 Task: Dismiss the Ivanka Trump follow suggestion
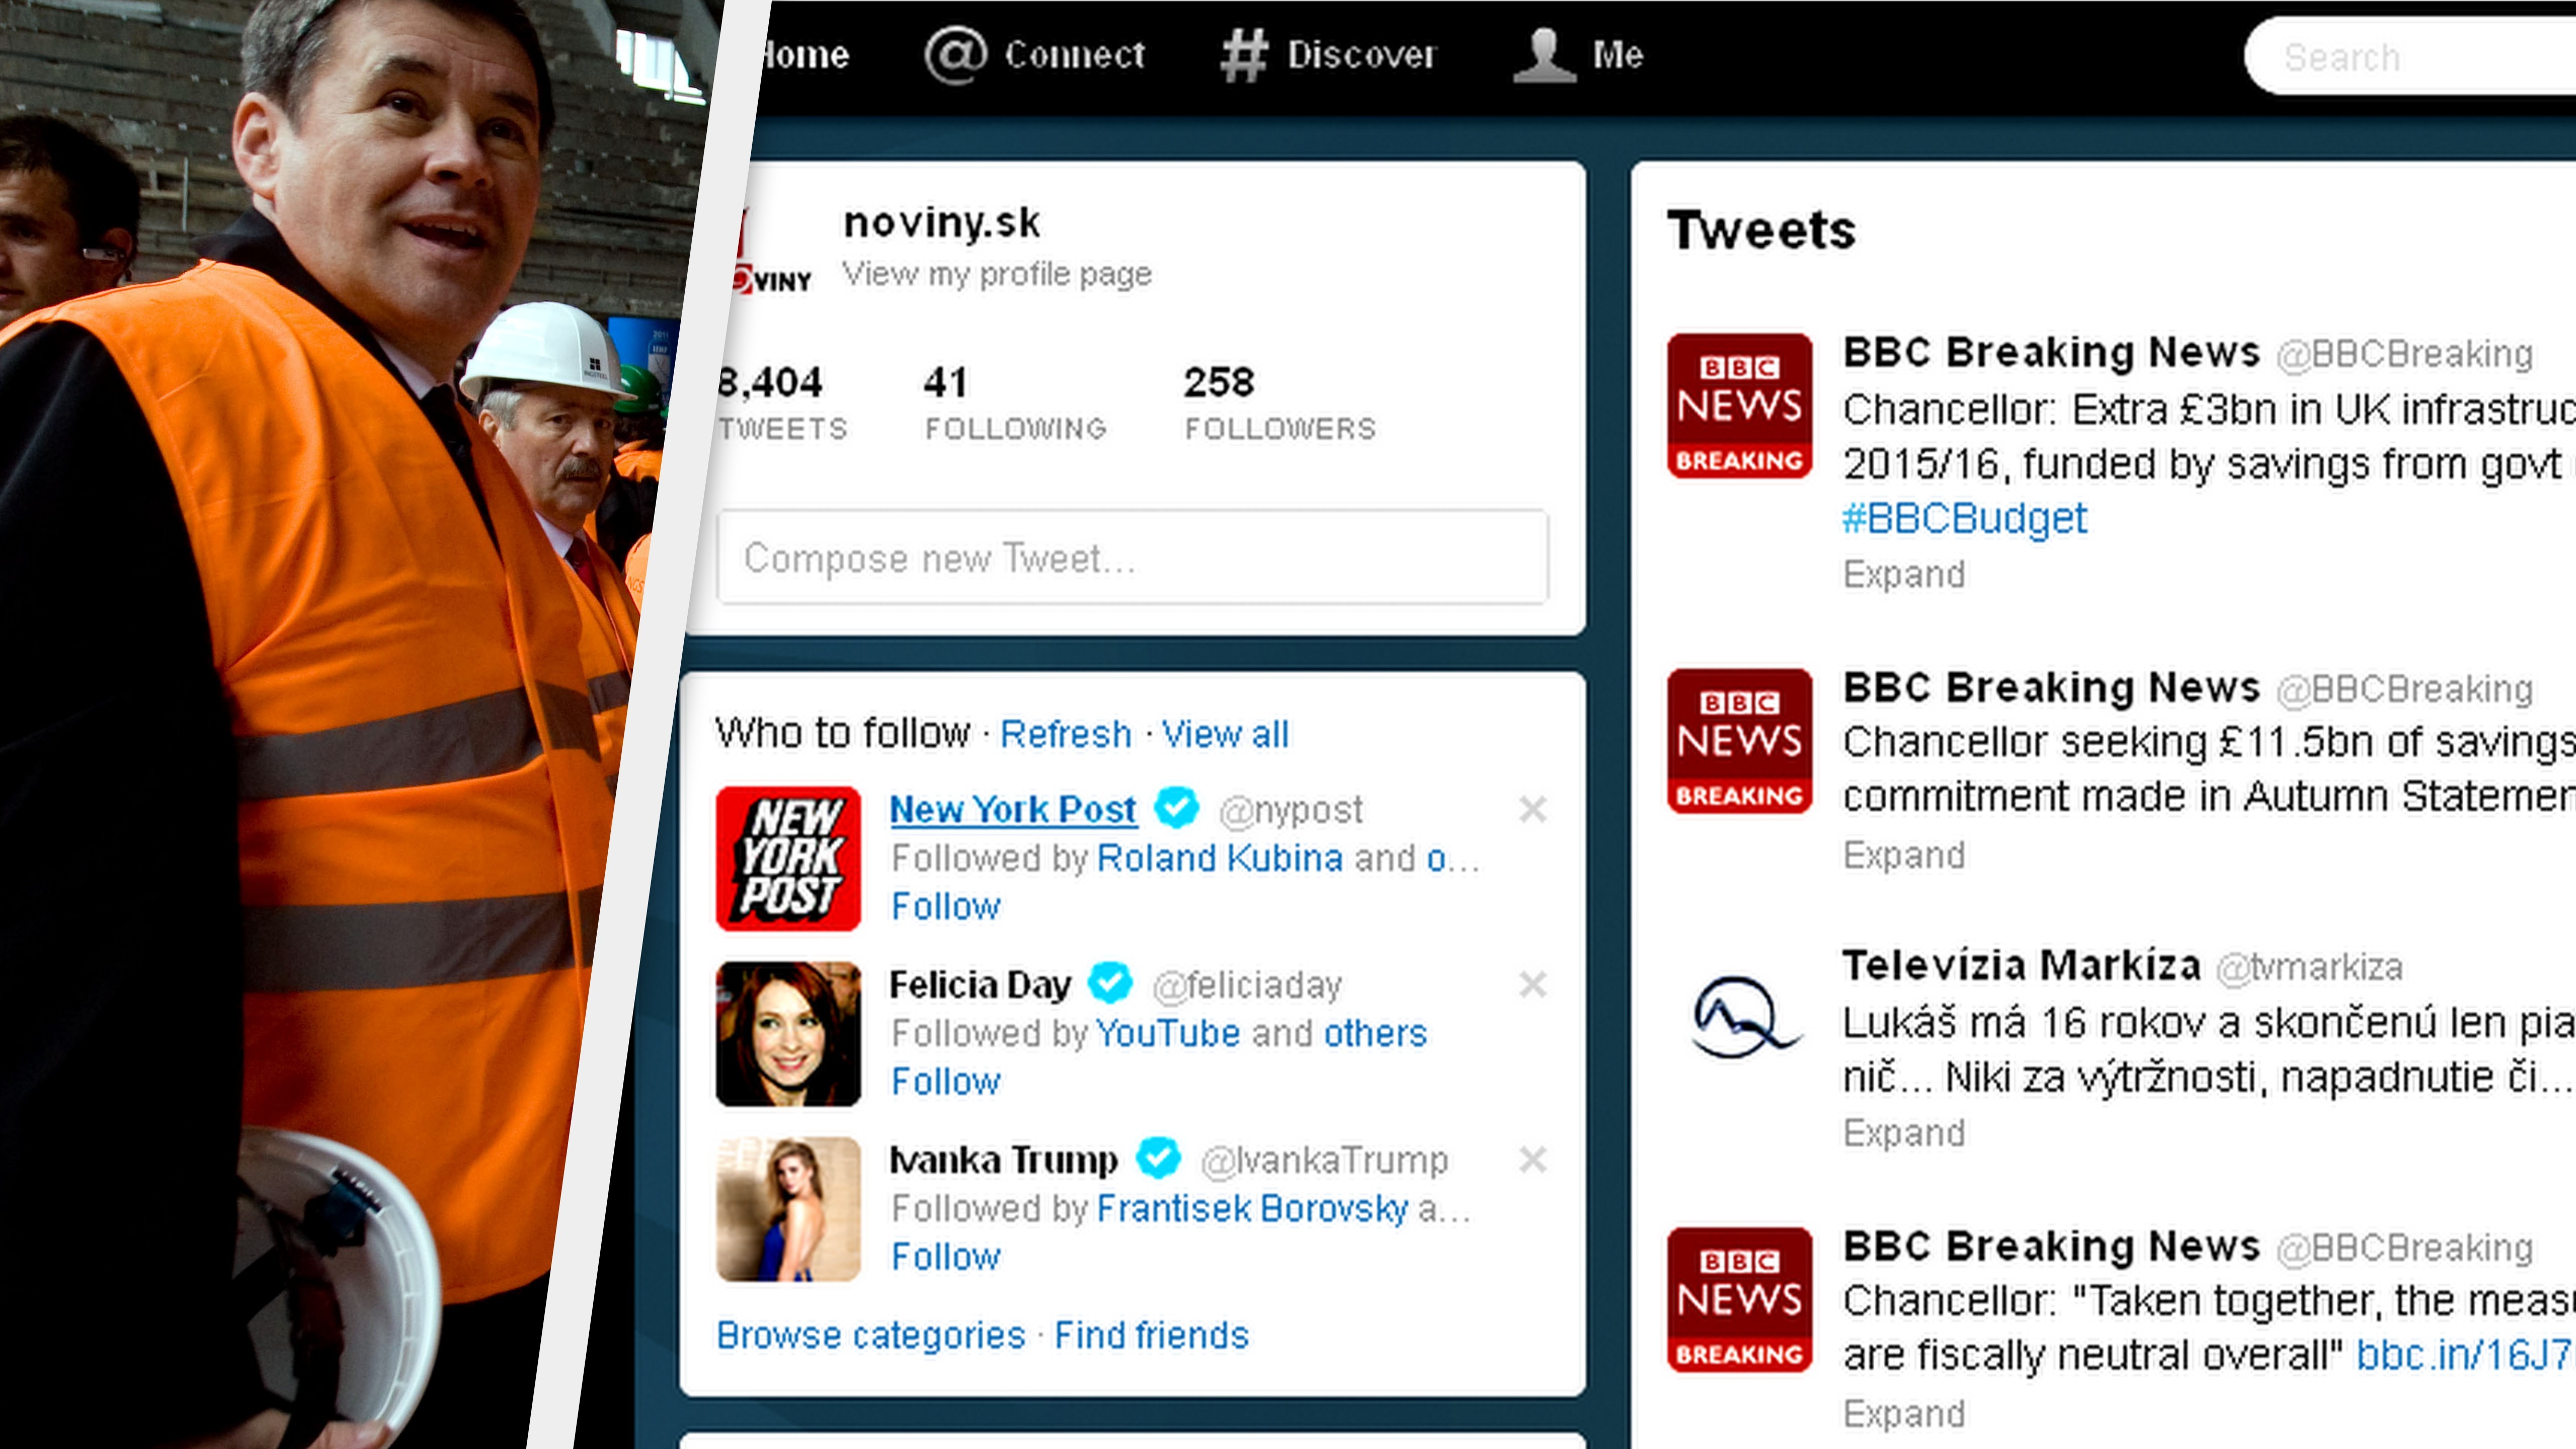[x=1532, y=1160]
